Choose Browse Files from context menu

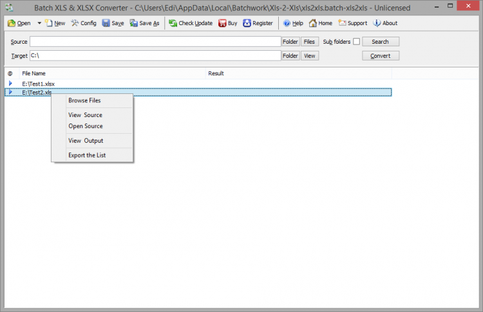coord(92,100)
